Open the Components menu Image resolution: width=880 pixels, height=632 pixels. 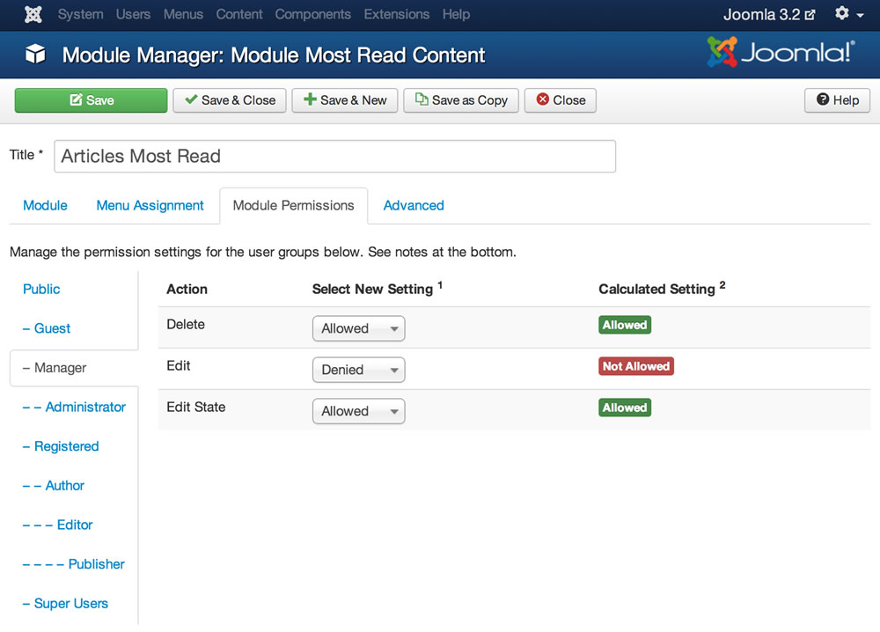click(312, 14)
